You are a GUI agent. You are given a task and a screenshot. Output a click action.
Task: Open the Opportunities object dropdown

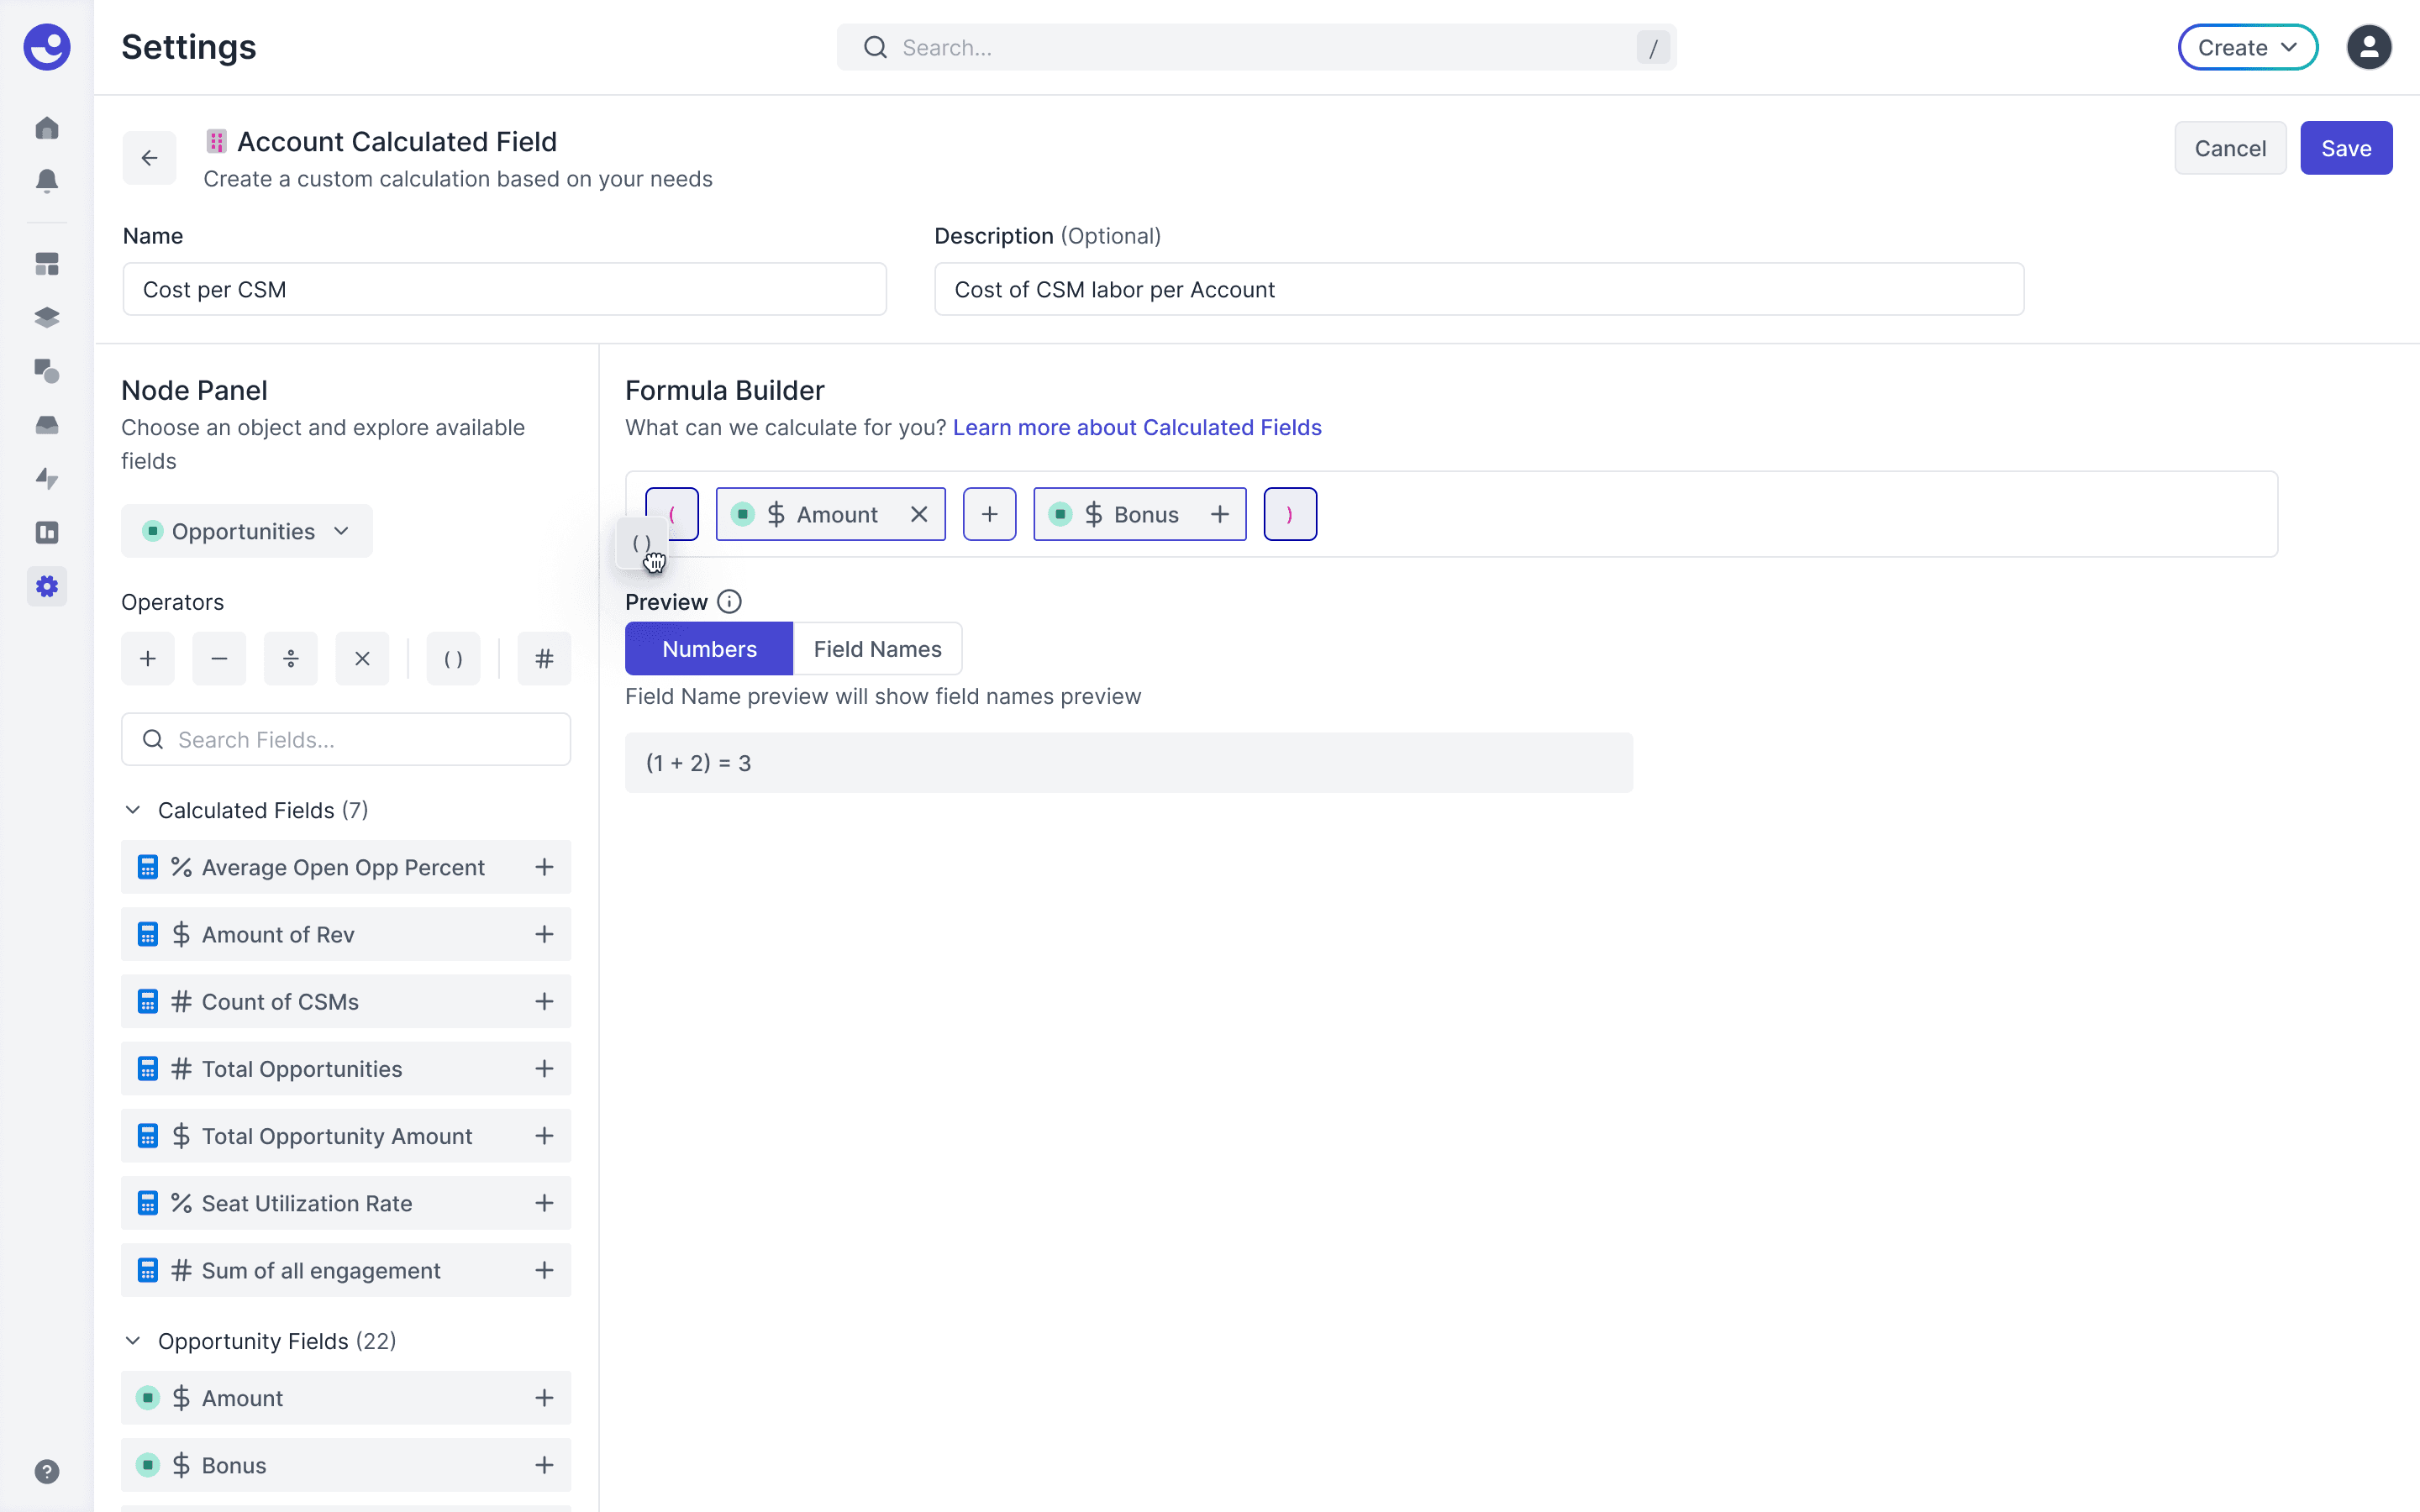[246, 531]
